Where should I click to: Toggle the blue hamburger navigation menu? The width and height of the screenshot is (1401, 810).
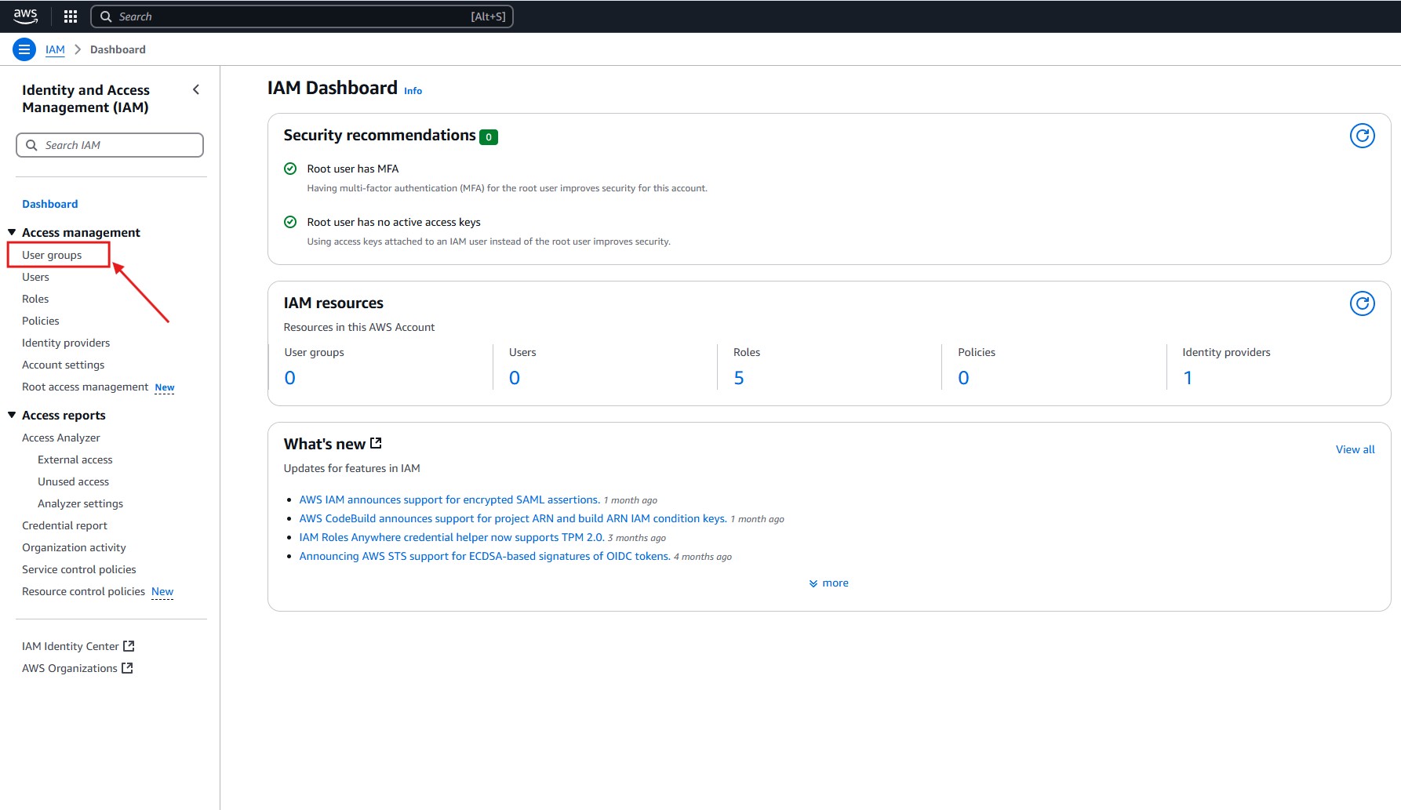(24, 49)
